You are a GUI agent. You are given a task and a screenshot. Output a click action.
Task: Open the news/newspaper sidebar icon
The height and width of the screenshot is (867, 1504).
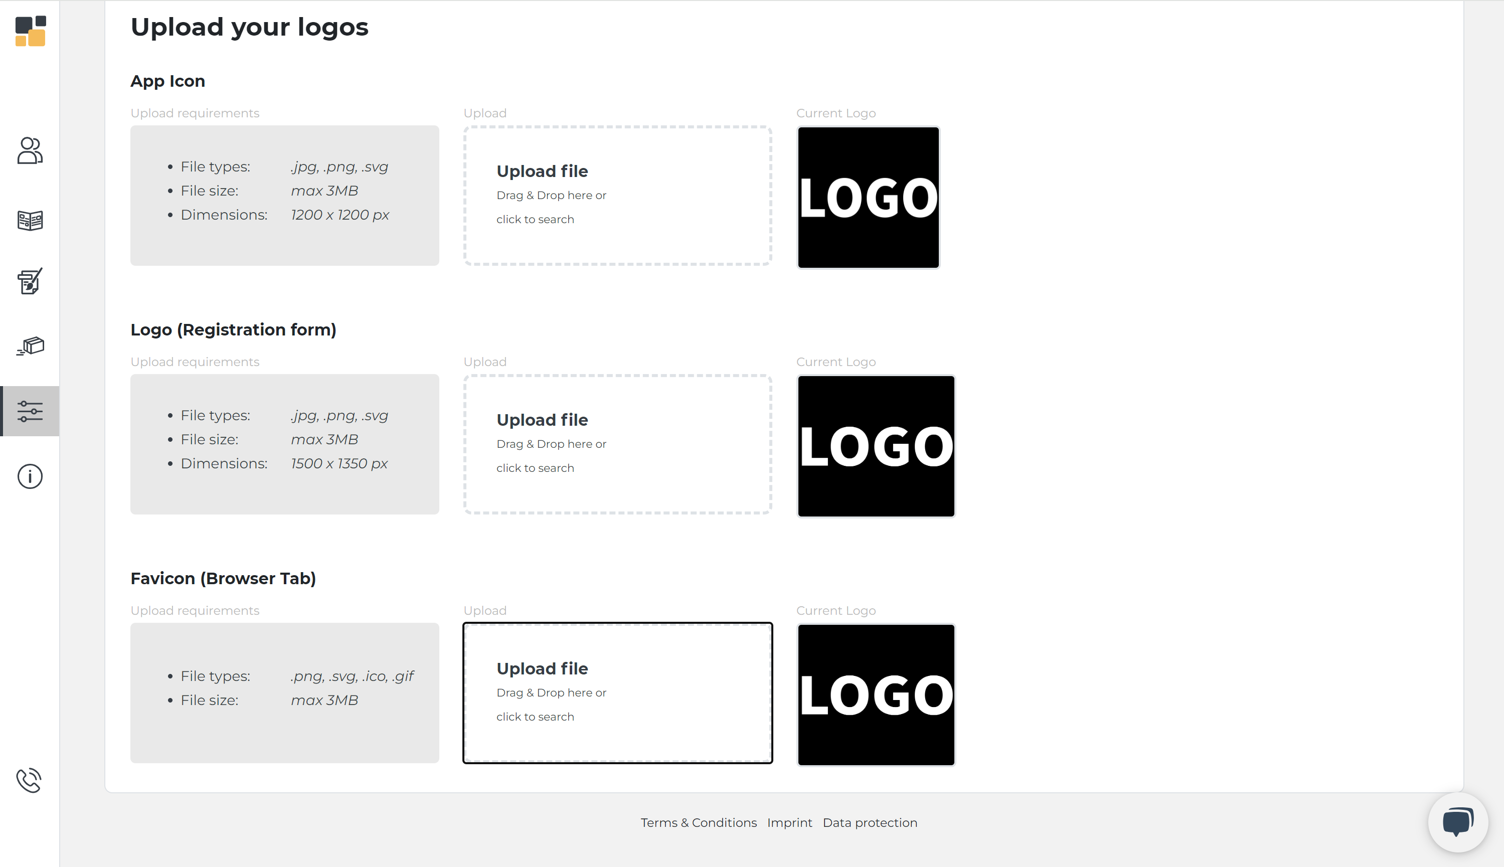[30, 220]
